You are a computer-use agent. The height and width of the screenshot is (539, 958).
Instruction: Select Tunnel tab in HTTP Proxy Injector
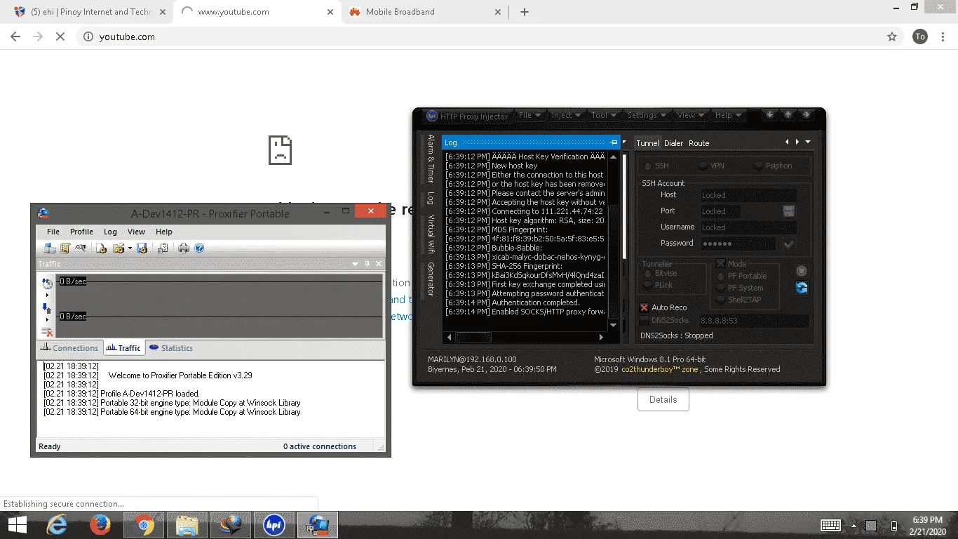point(647,143)
